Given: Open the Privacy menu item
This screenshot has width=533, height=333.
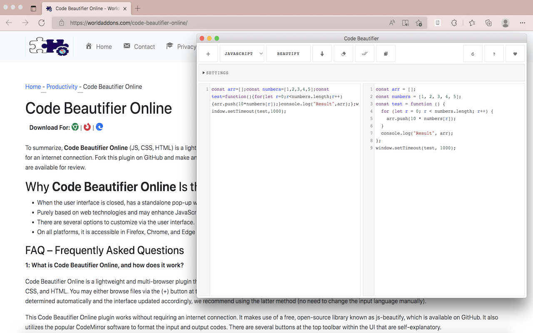Looking at the screenshot, I should 181,47.
